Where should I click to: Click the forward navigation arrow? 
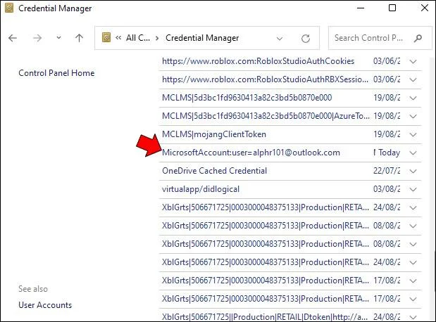37,38
